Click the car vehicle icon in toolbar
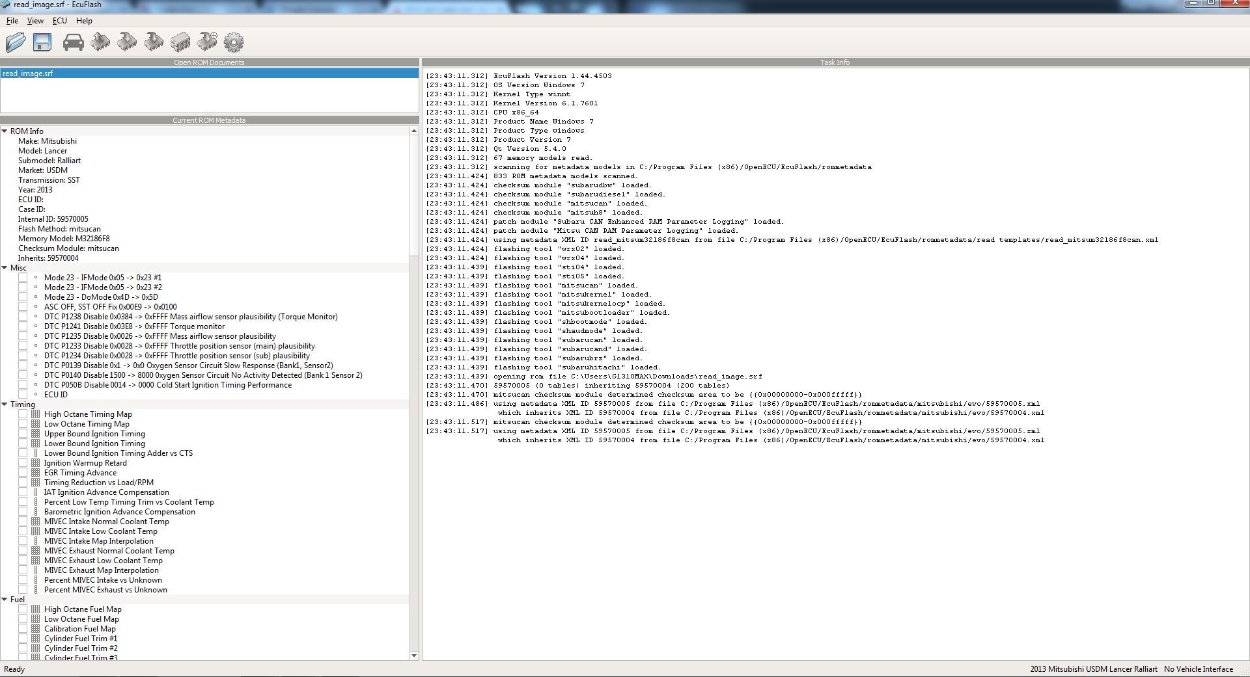This screenshot has height=677, width=1250. (73, 42)
